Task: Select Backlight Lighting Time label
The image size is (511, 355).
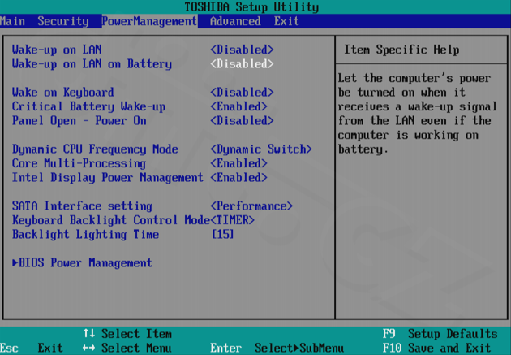Action: [x=85, y=234]
